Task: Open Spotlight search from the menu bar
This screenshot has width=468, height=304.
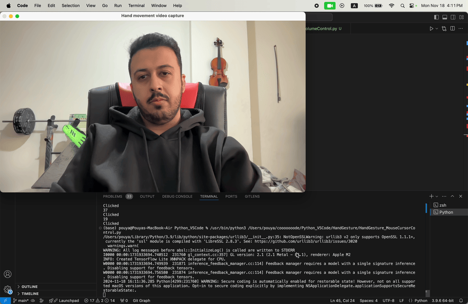Action: coord(402,6)
